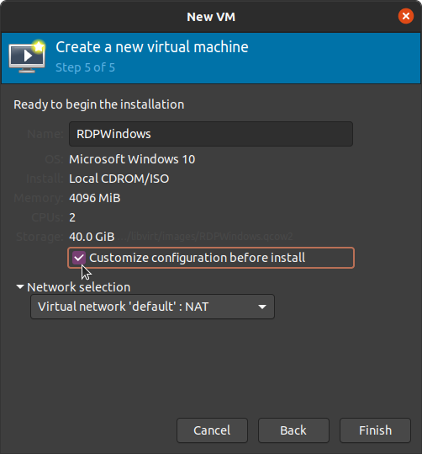Click the arrow on the network combo box
Image resolution: width=422 pixels, height=454 pixels.
coord(262,307)
